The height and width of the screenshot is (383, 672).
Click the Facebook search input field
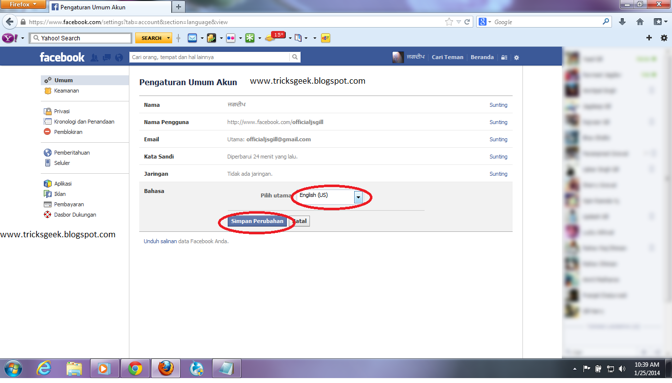coord(210,57)
